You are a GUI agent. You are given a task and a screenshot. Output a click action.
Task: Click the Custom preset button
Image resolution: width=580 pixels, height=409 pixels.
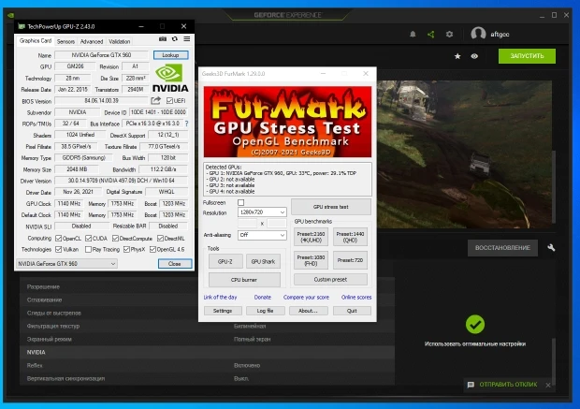point(330,280)
